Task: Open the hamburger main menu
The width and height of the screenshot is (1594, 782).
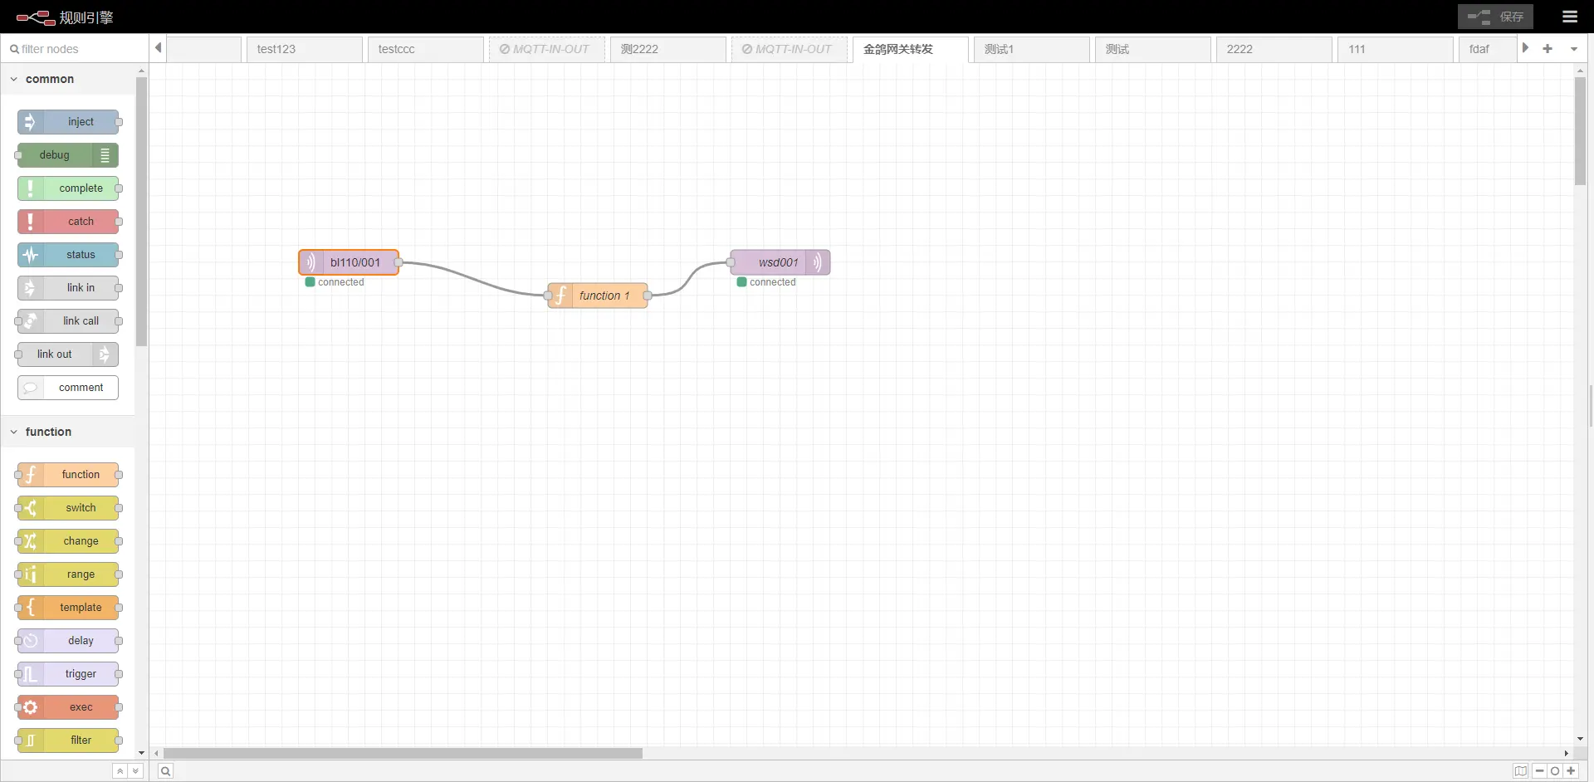Action: coord(1569,17)
